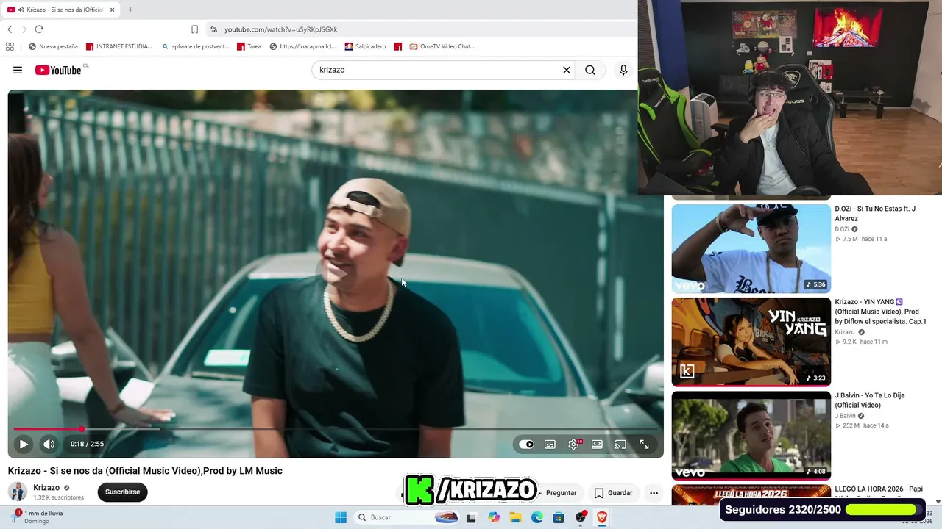Open OBS Studio from the taskbar

(x=581, y=517)
